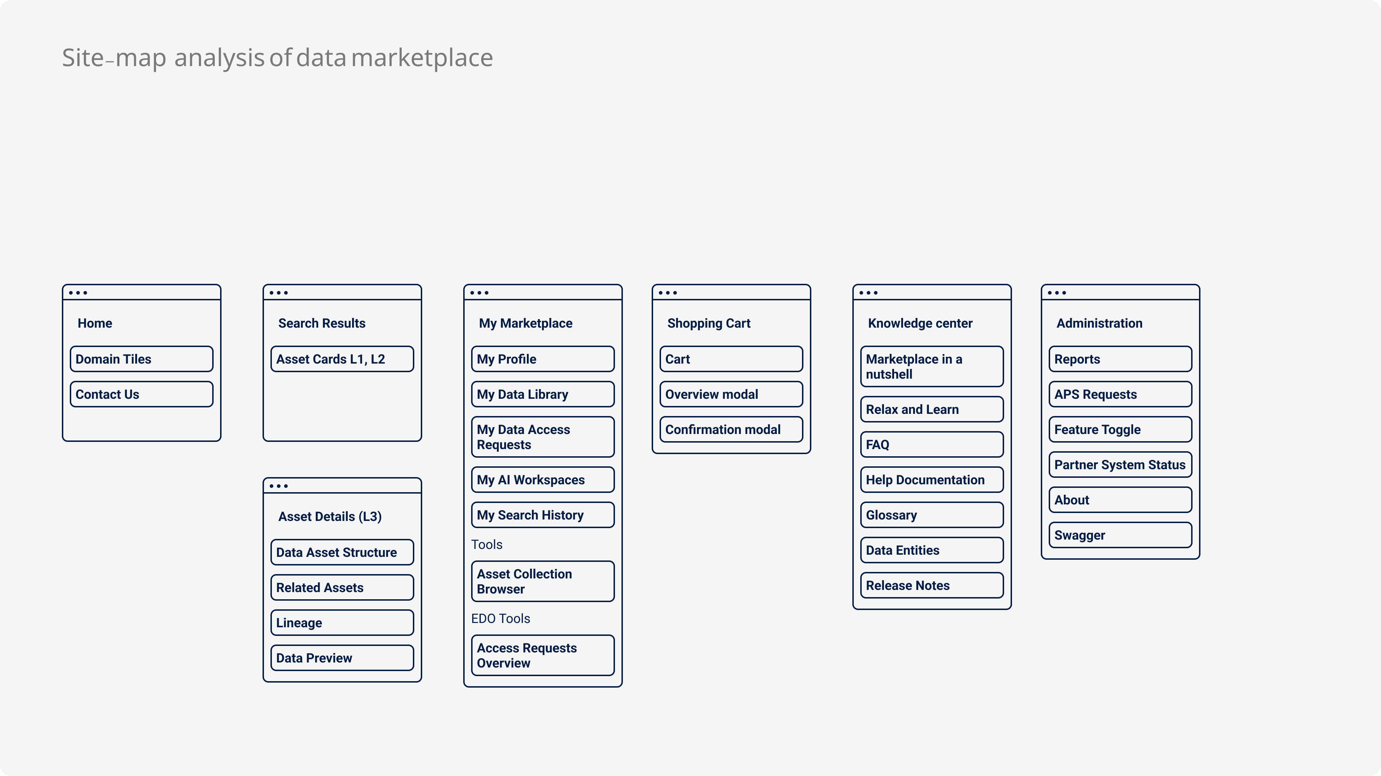Select Contact Us in Home card

click(x=142, y=394)
